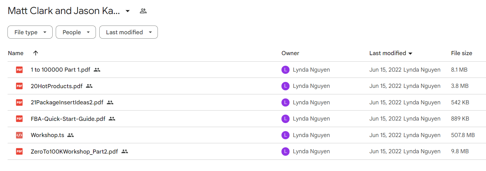Image resolution: width=486 pixels, height=171 pixels.
Task: Expand the Last modified filter chip
Action: point(128,32)
